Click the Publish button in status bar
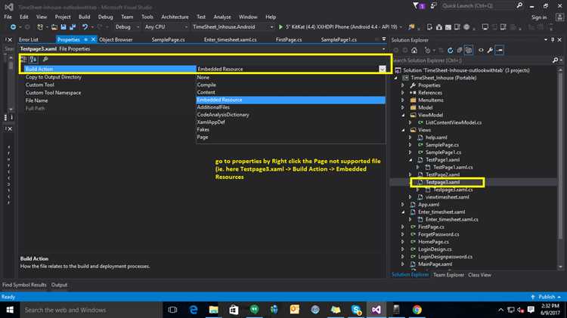 tap(546, 297)
